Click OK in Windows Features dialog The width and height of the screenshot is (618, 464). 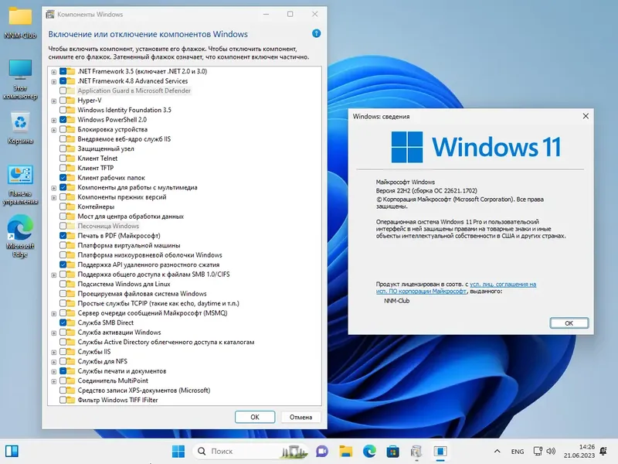point(255,417)
